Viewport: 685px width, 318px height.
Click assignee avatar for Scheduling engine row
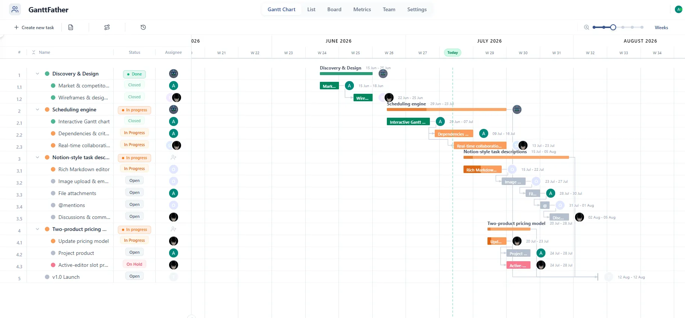tap(173, 109)
